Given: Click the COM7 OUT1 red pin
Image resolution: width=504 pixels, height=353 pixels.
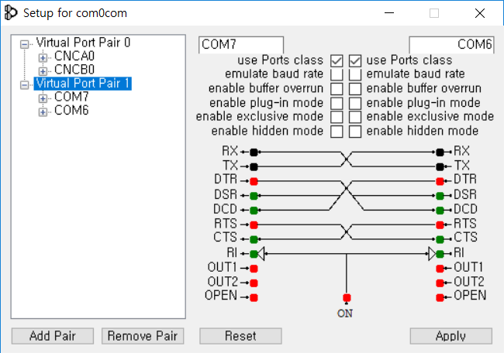Looking at the screenshot, I should click(x=254, y=269).
